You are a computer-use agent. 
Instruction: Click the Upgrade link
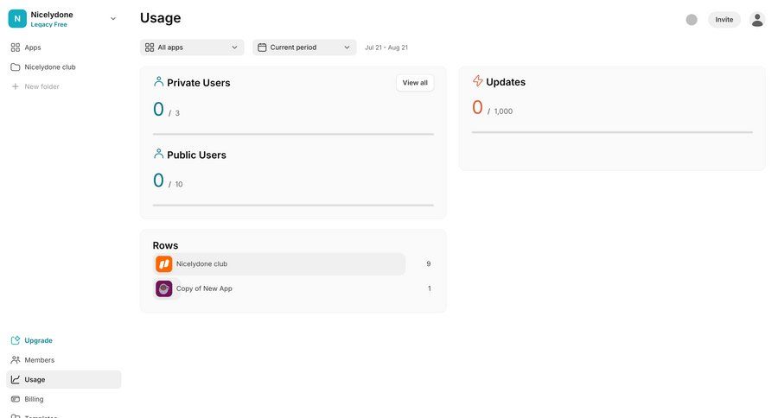[38, 340]
